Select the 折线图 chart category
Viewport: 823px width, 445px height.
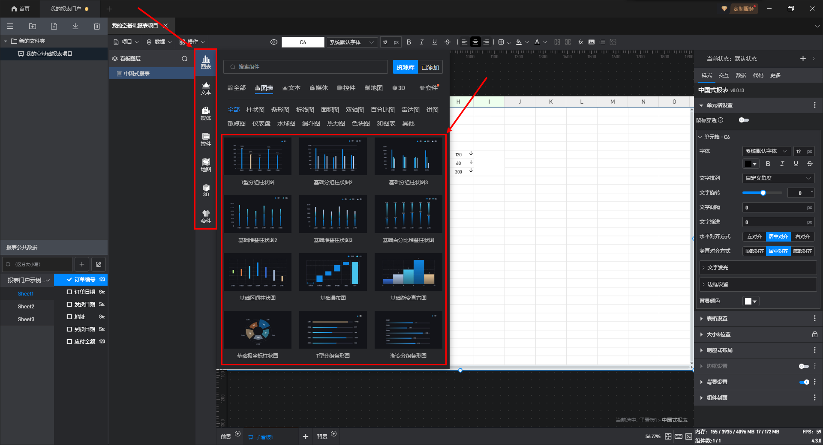(x=305, y=110)
